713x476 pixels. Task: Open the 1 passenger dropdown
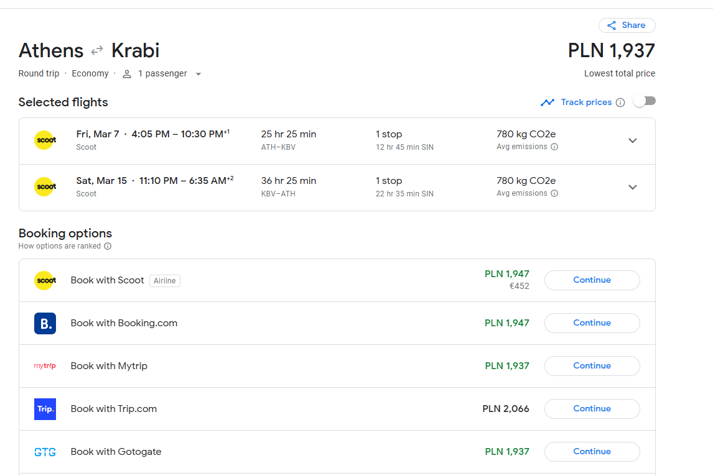click(x=162, y=73)
